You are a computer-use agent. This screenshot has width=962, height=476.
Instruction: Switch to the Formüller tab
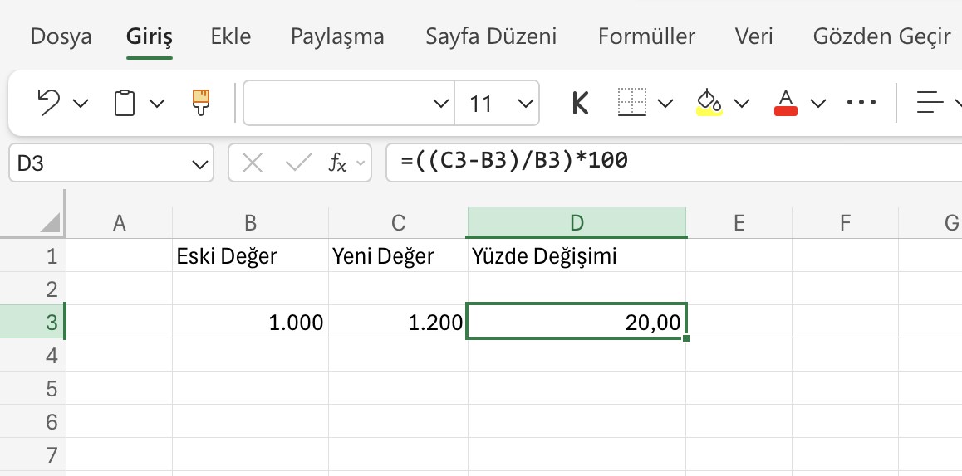pyautogui.click(x=646, y=36)
